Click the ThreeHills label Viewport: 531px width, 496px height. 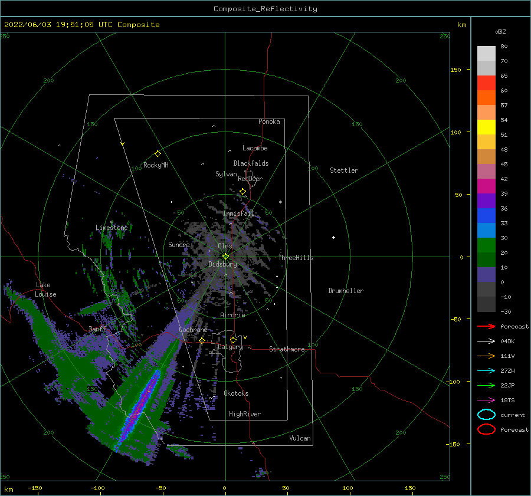tap(296, 258)
